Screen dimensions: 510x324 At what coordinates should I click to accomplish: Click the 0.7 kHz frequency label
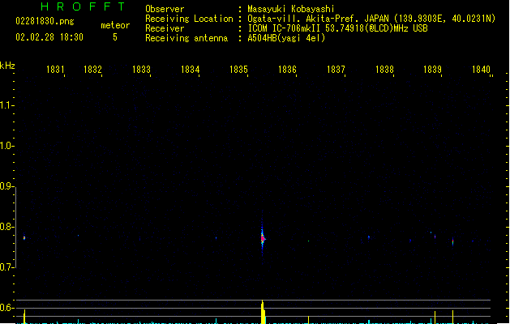(6, 267)
